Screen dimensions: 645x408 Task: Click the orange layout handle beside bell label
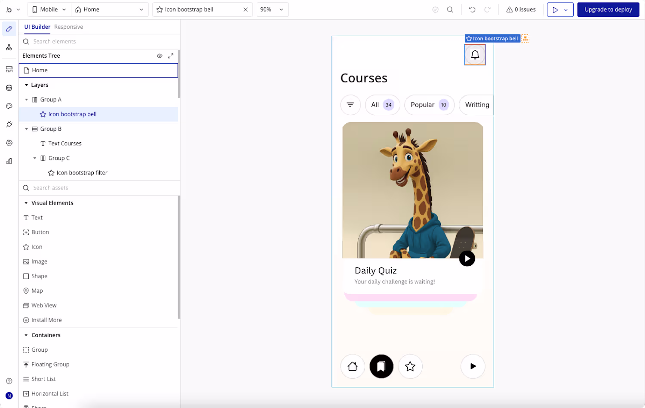tap(525, 39)
